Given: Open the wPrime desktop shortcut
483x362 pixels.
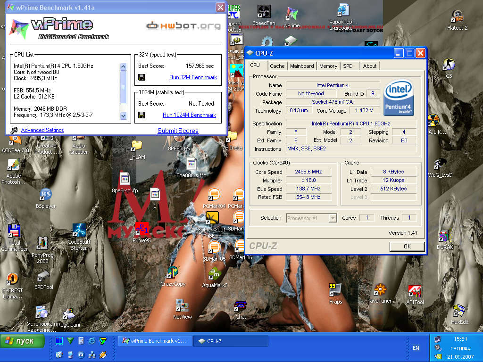Looking at the screenshot, I should point(291,17).
